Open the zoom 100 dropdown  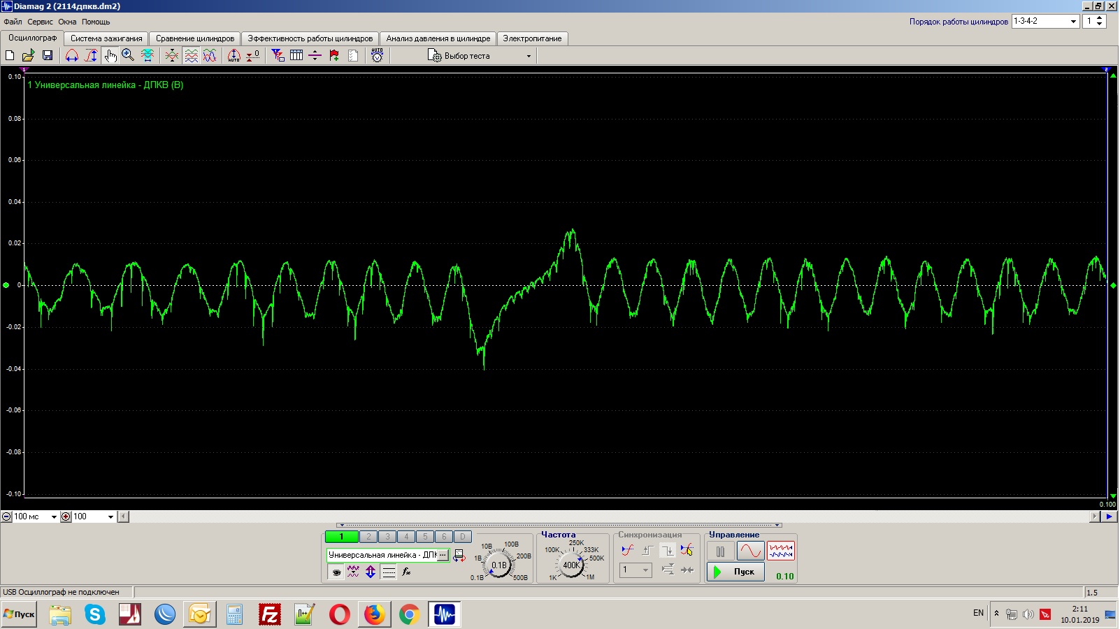pyautogui.click(x=110, y=516)
